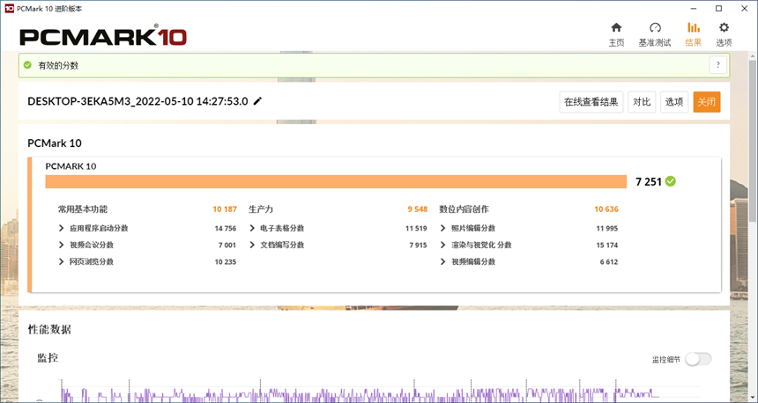The height and width of the screenshot is (403, 758).
Task: Click the 生产力 heading
Action: tap(261, 209)
